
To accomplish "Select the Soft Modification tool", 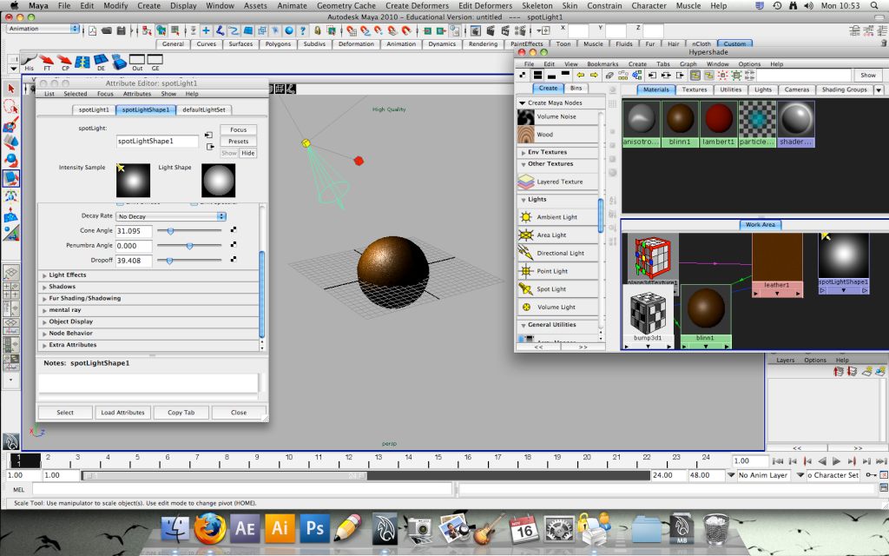I will (x=10, y=215).
